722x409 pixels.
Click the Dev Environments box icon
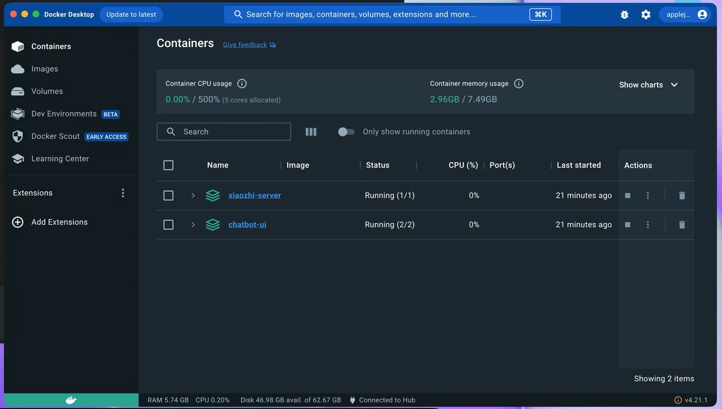[x=18, y=114]
